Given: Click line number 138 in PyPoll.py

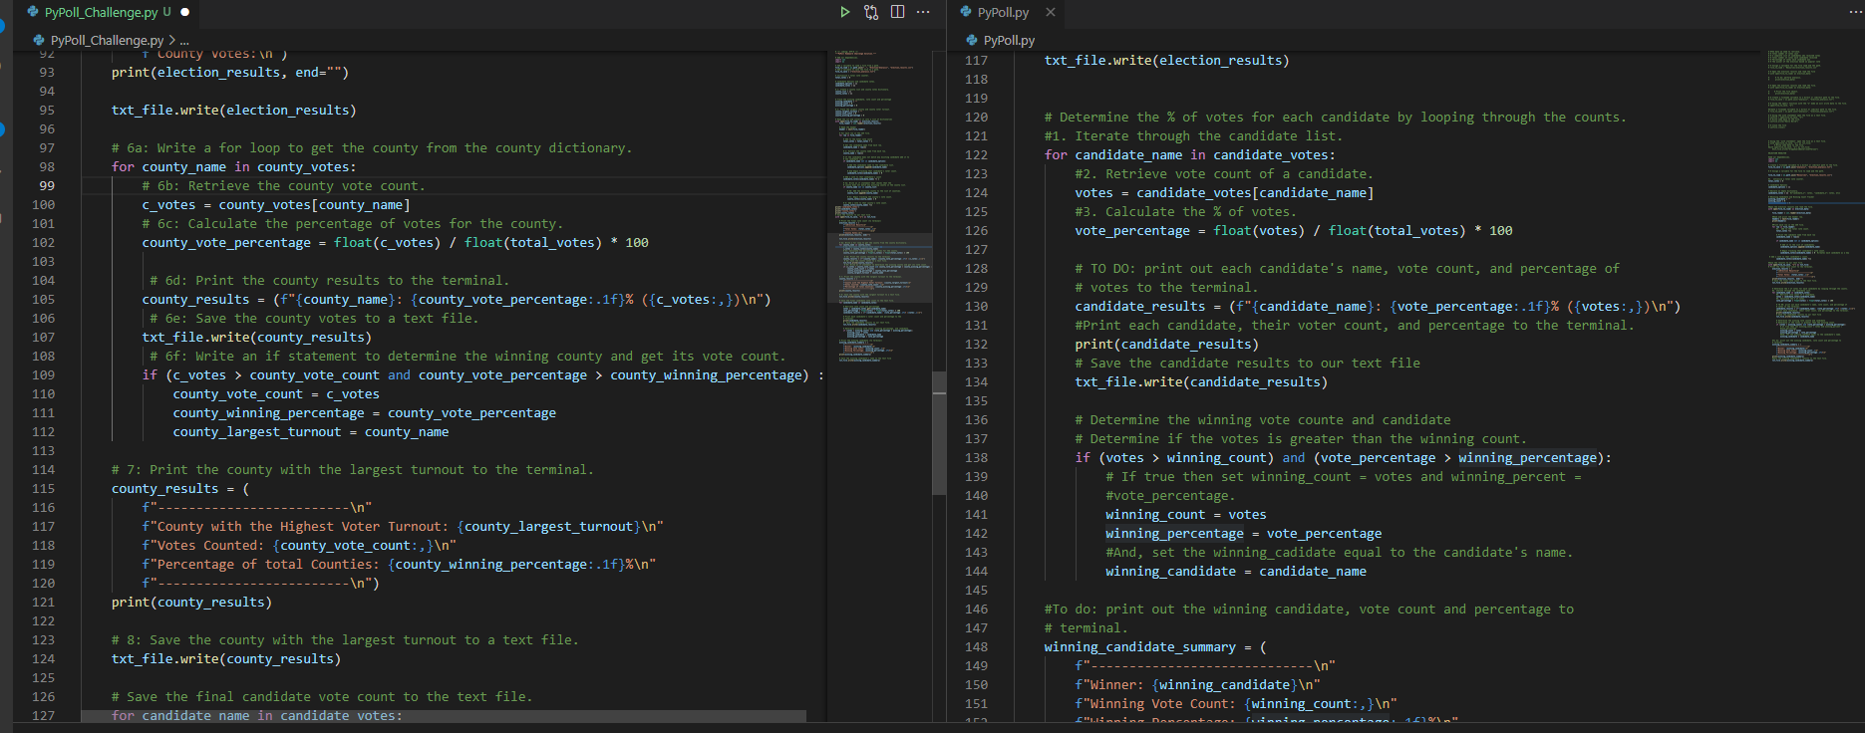Looking at the screenshot, I should pos(976,458).
